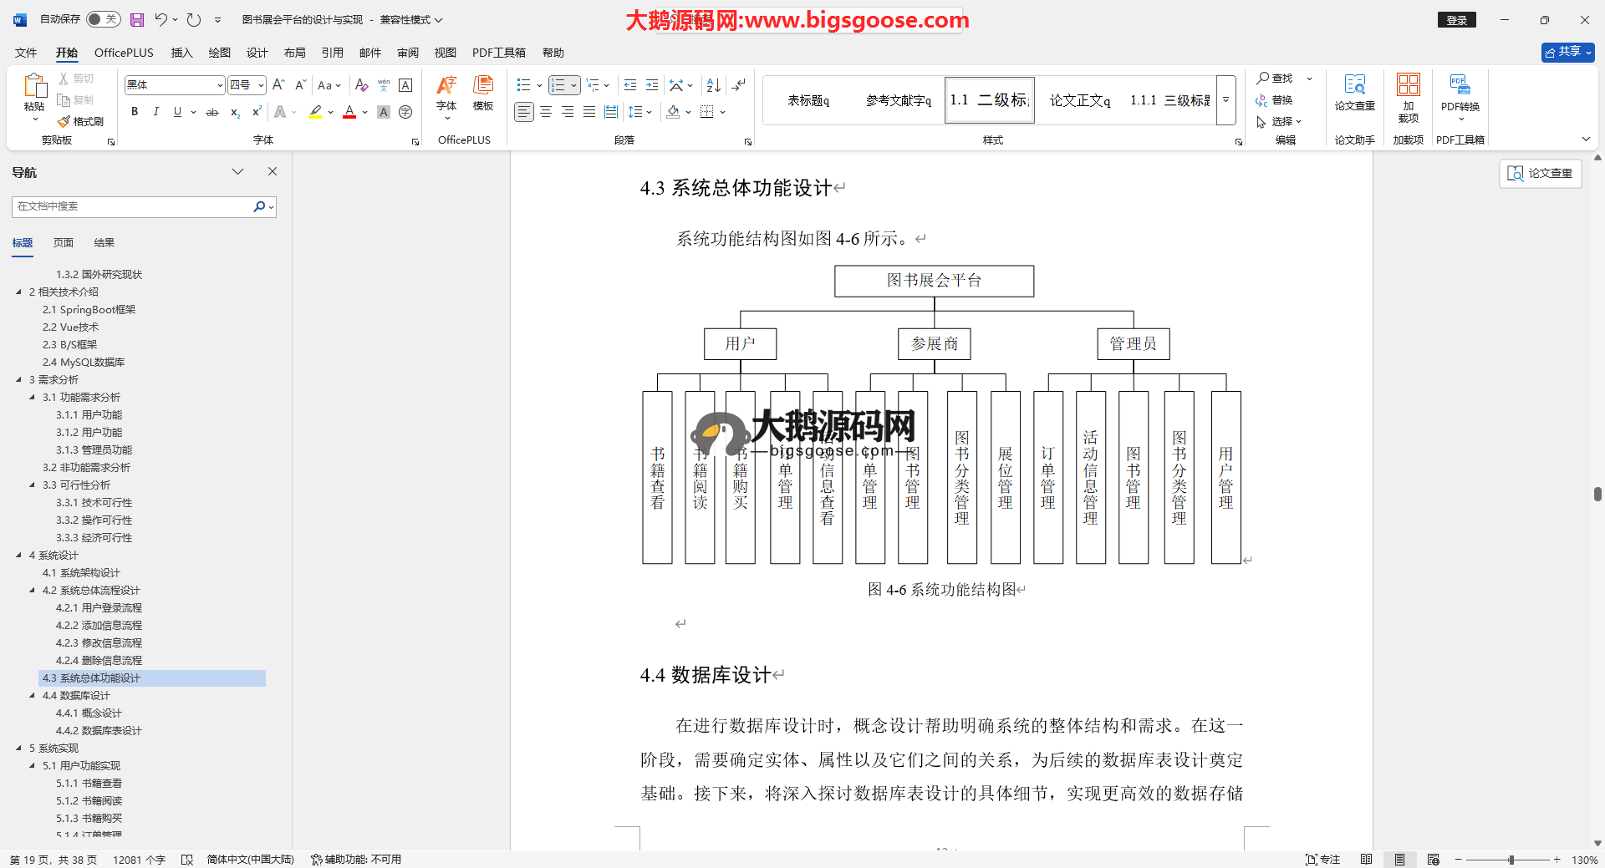Click the 在文档中搜索 search field

point(134,206)
